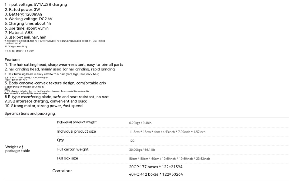Select the 'Rated power: 3W' text
Screen dimensions: 289x181
click(22, 10)
